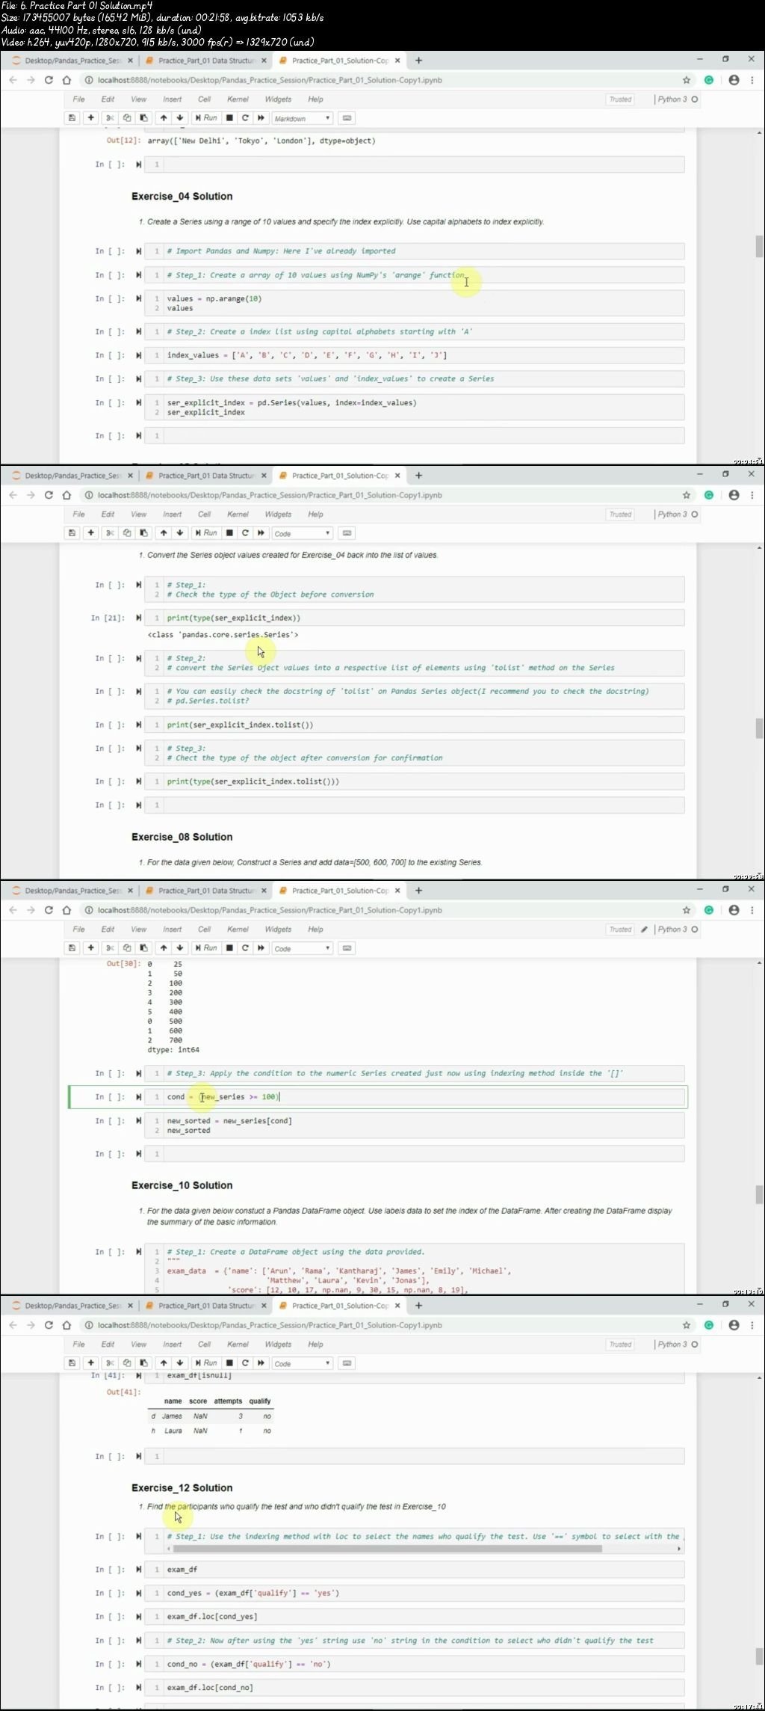The image size is (765, 1711).
Task: Click the restart kernel icon in the Exercise_04 frame toolbar
Action: tap(245, 118)
